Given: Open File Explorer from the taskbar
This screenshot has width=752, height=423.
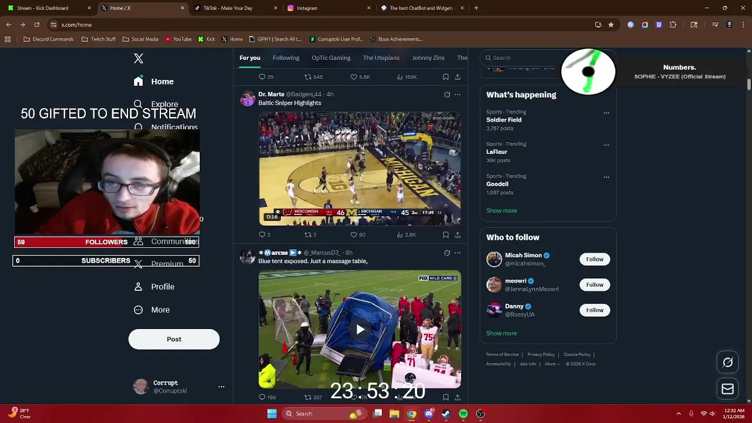Looking at the screenshot, I should (x=394, y=414).
